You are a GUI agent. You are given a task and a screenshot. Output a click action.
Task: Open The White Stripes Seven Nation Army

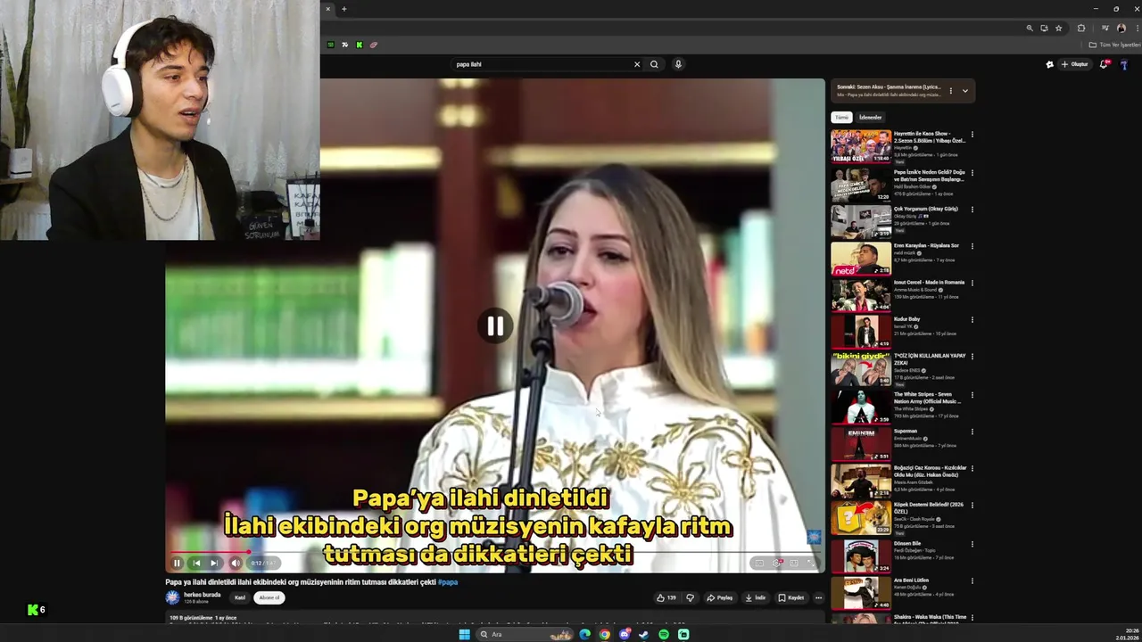tap(928, 398)
